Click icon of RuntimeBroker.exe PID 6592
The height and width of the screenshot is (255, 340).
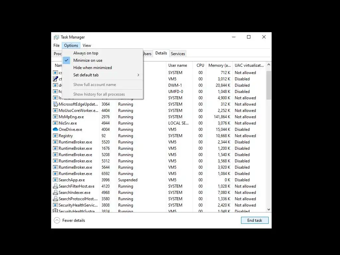click(55, 173)
